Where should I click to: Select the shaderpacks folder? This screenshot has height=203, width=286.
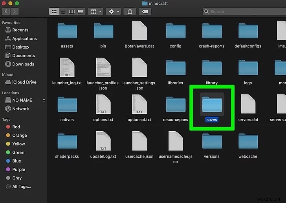67,141
